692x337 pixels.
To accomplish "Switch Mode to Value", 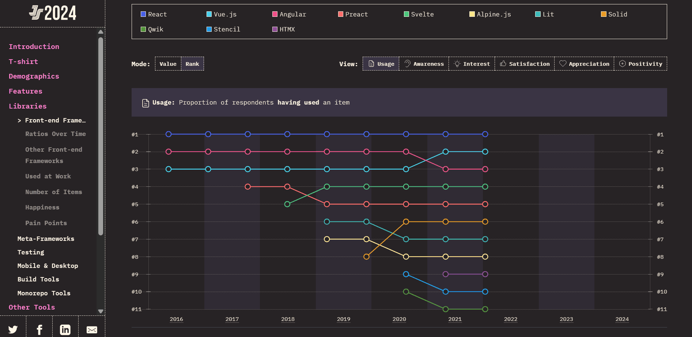I will (x=168, y=64).
